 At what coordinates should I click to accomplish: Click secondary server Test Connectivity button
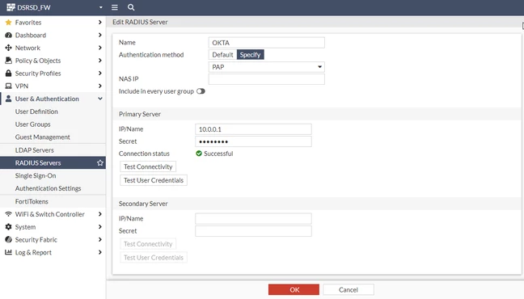pyautogui.click(x=148, y=244)
